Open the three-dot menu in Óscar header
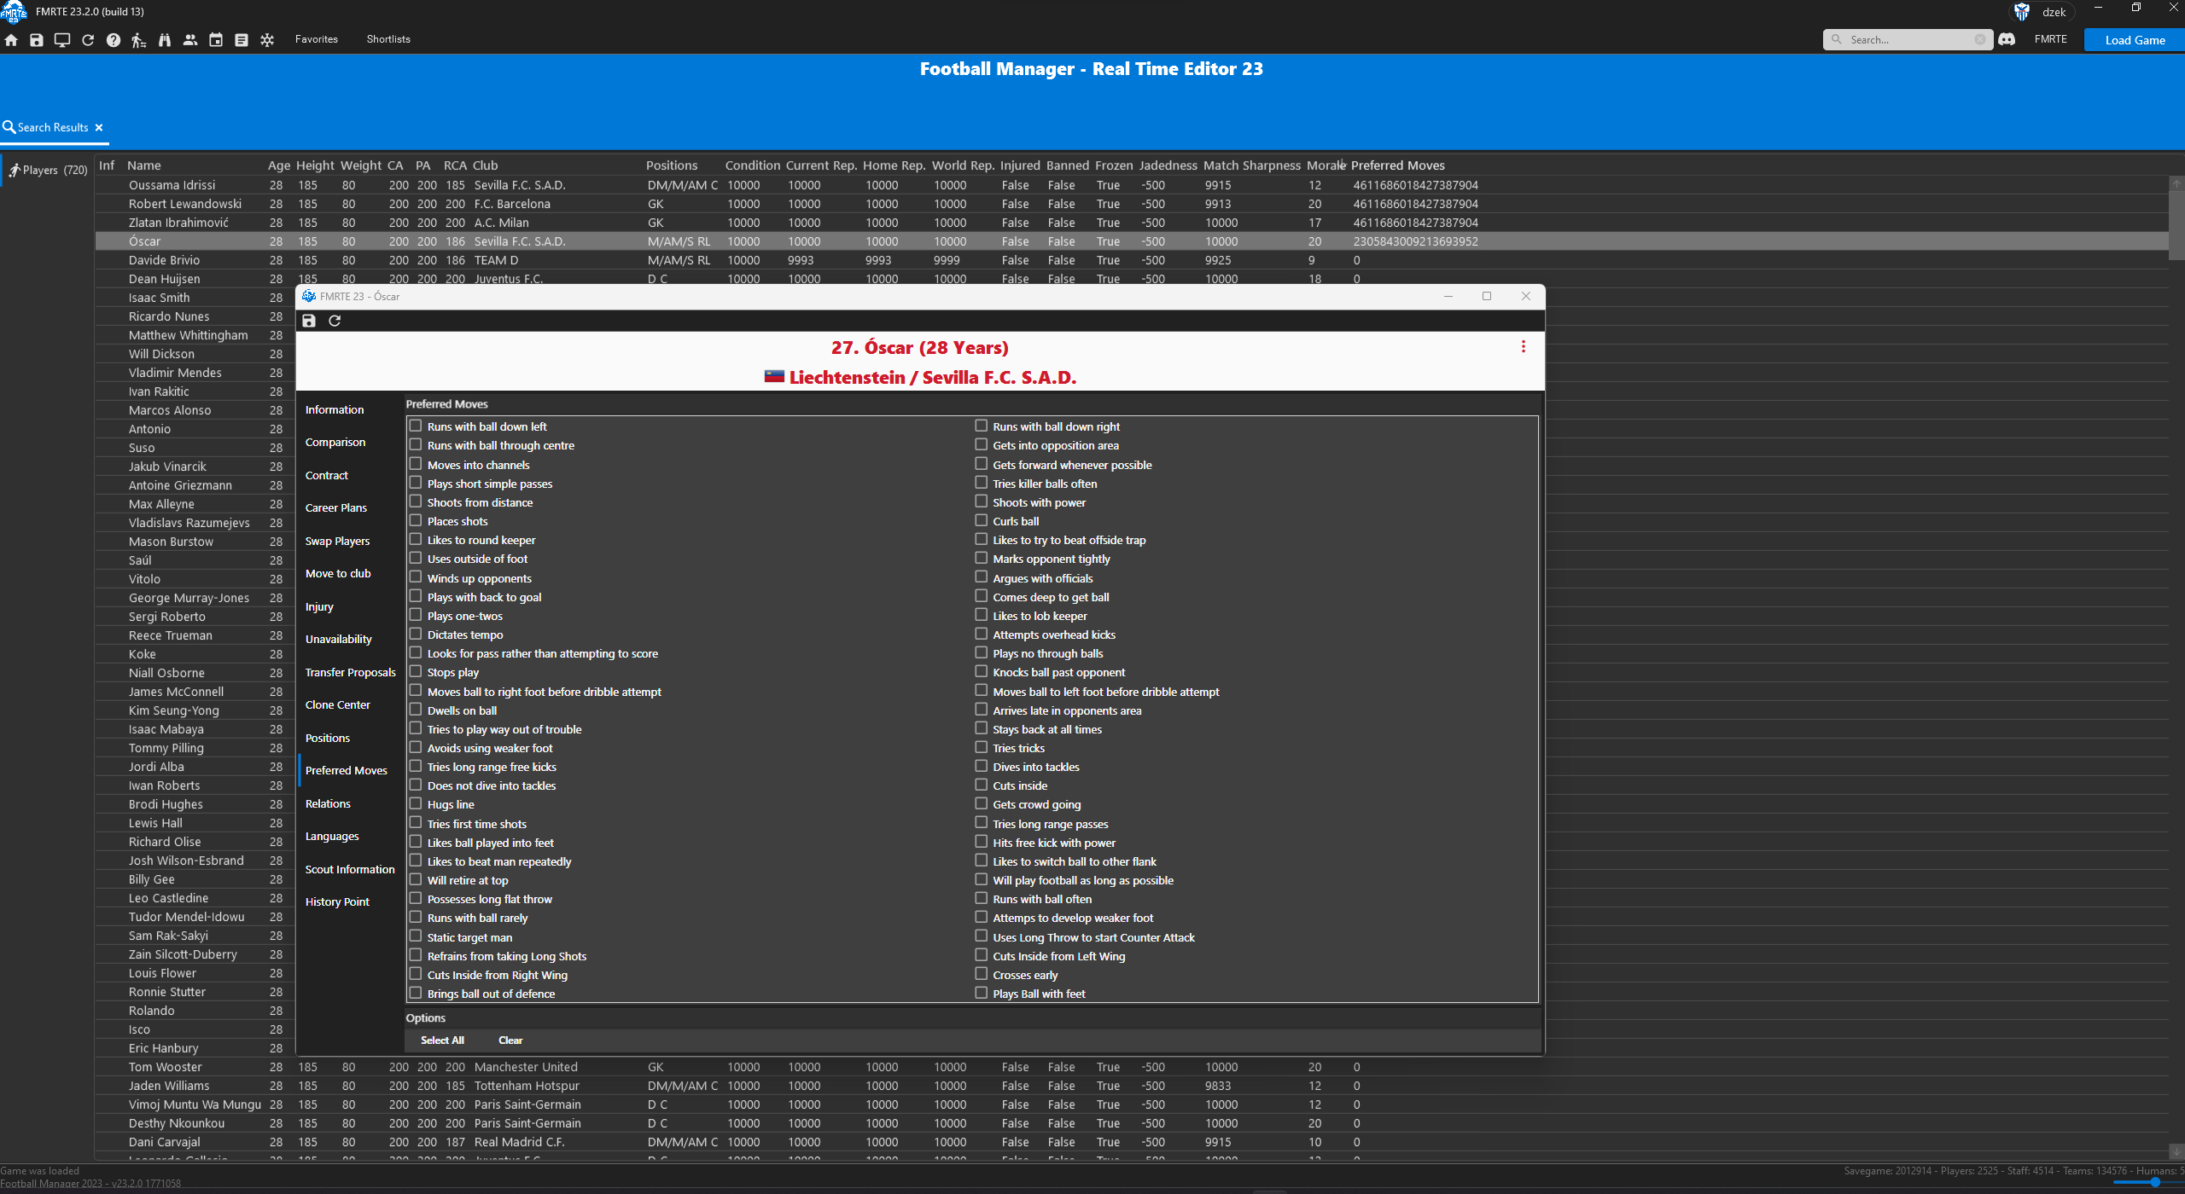This screenshot has height=1194, width=2185. [x=1524, y=346]
